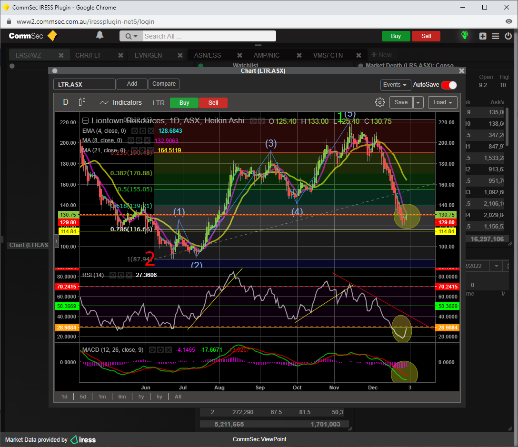The image size is (518, 447).
Task: Open settings for EMA (4, close, 0)
Action: [143, 131]
